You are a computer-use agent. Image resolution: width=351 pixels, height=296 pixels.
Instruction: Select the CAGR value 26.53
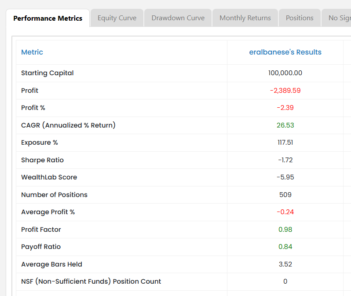[285, 125]
